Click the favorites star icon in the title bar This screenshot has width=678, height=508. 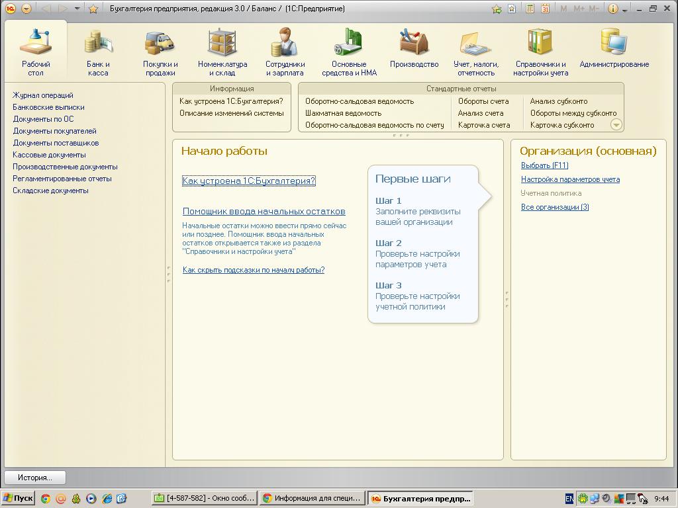pyautogui.click(x=93, y=9)
